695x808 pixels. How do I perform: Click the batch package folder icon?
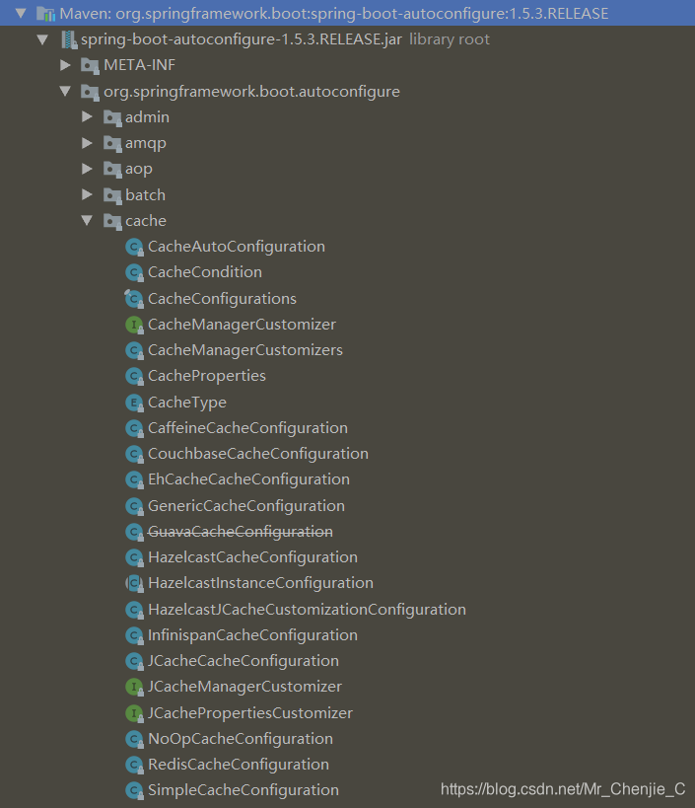(x=112, y=195)
